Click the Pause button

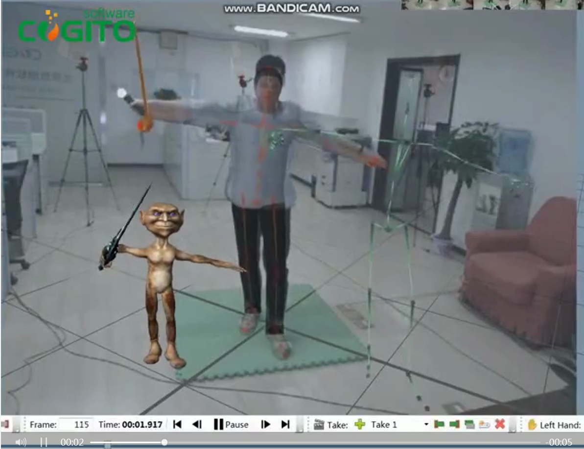231,425
